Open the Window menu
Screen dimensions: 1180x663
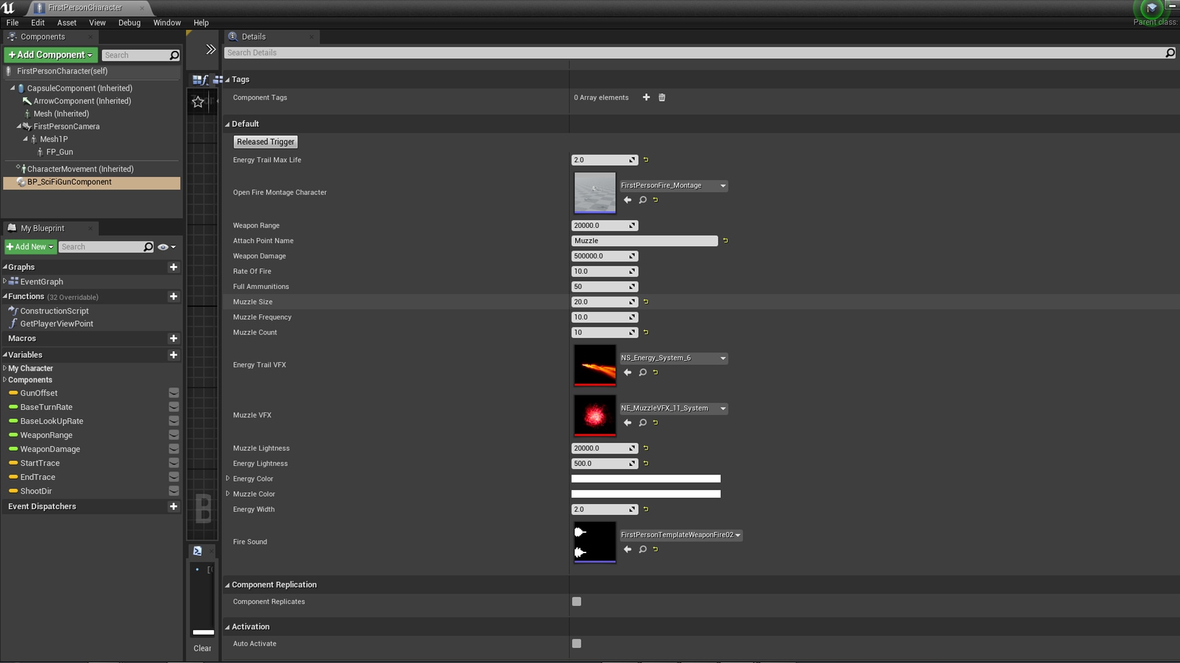pos(167,23)
